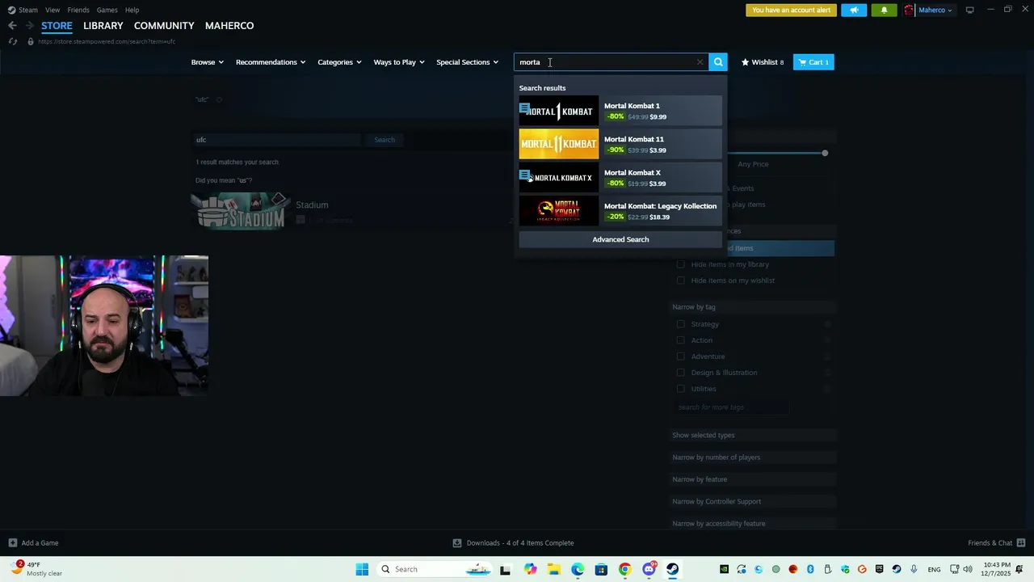Open the Cart button
The image size is (1034, 582).
813,62
